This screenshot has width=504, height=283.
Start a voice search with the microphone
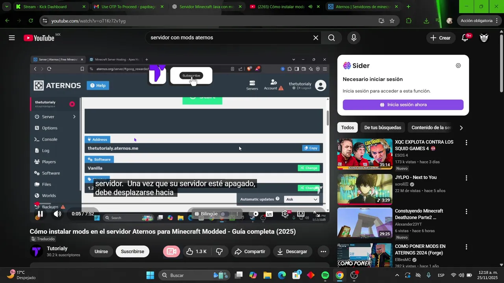click(x=354, y=38)
